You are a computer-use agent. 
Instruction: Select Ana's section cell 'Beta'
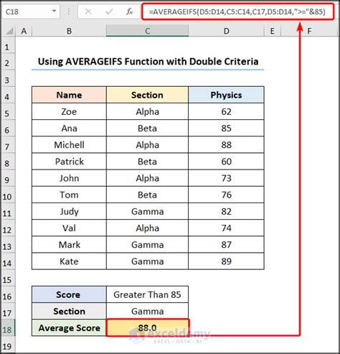pos(147,129)
